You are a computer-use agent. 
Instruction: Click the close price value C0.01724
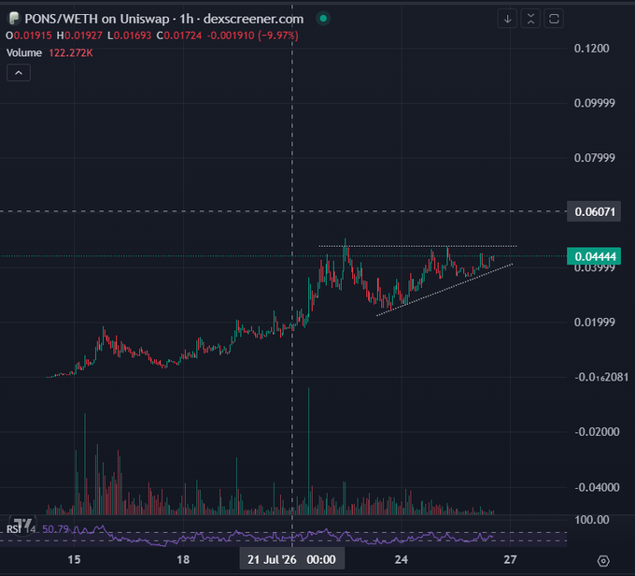pyautogui.click(x=179, y=36)
